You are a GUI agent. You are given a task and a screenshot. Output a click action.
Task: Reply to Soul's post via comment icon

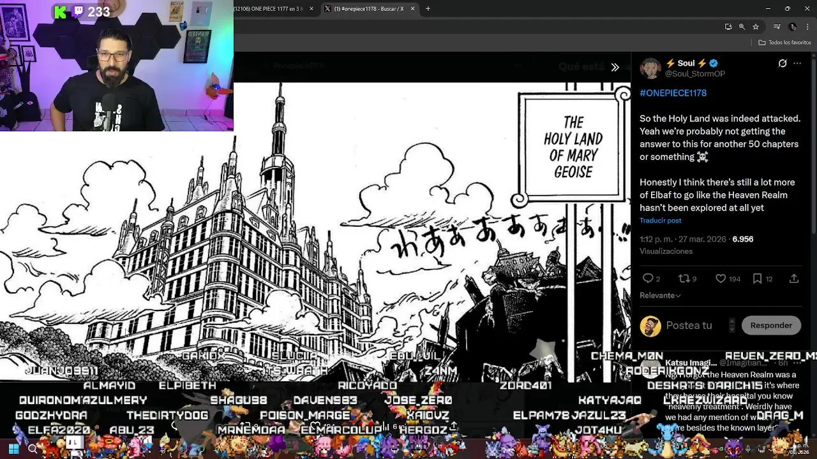coord(648,279)
